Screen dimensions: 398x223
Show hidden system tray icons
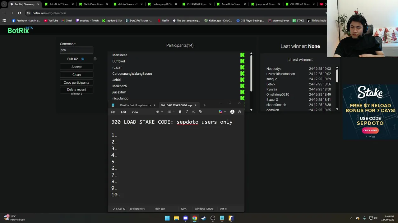coord(351,218)
